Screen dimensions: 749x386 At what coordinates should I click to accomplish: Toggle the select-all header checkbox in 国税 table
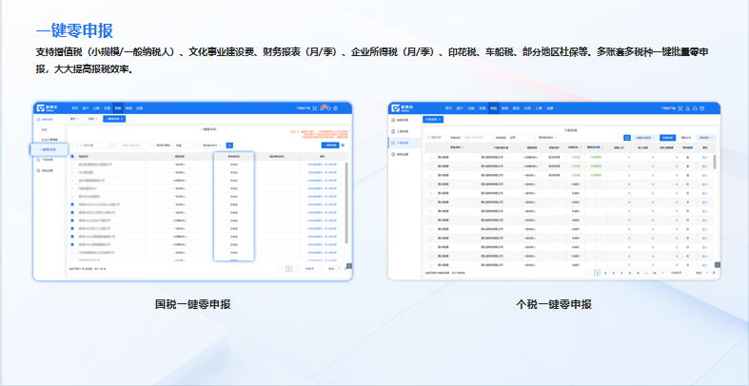click(x=72, y=156)
